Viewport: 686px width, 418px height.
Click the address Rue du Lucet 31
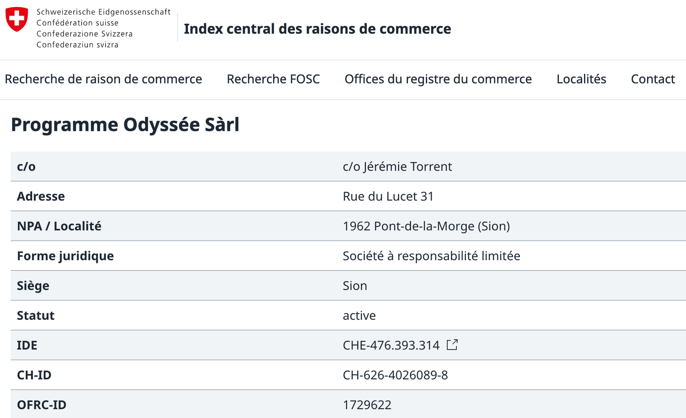pyautogui.click(x=388, y=196)
